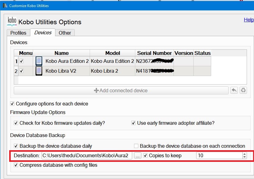The image size is (254, 179).
Task: Select the Kobo Aura Edition 2 name cell
Action: pyautogui.click(x=62, y=61)
